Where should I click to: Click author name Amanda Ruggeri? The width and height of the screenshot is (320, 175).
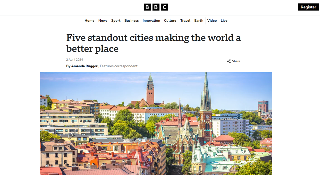click(x=85, y=66)
